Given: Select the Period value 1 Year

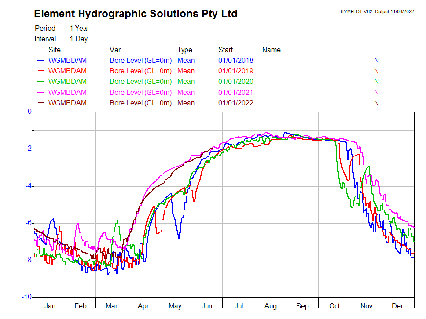Looking at the screenshot, I should [x=79, y=28].
